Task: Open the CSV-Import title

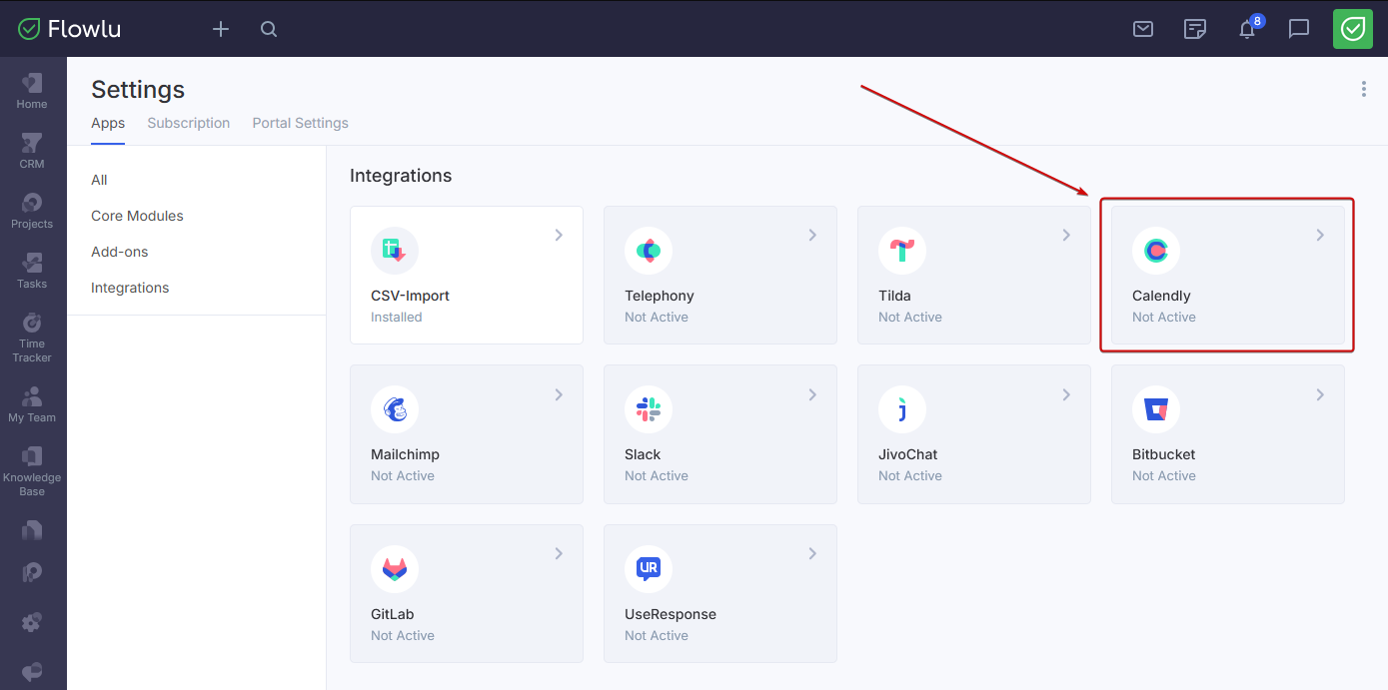Action: pyautogui.click(x=410, y=296)
